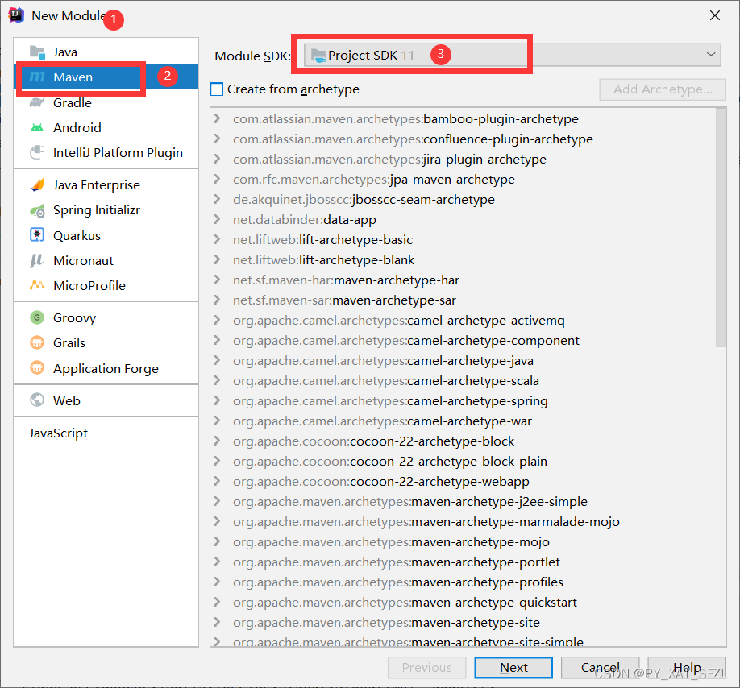This screenshot has height=688, width=740.
Task: Expand confluence-plugin-archetype entry
Action: [217, 139]
